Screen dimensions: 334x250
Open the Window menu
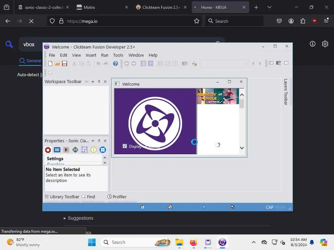click(x=136, y=55)
